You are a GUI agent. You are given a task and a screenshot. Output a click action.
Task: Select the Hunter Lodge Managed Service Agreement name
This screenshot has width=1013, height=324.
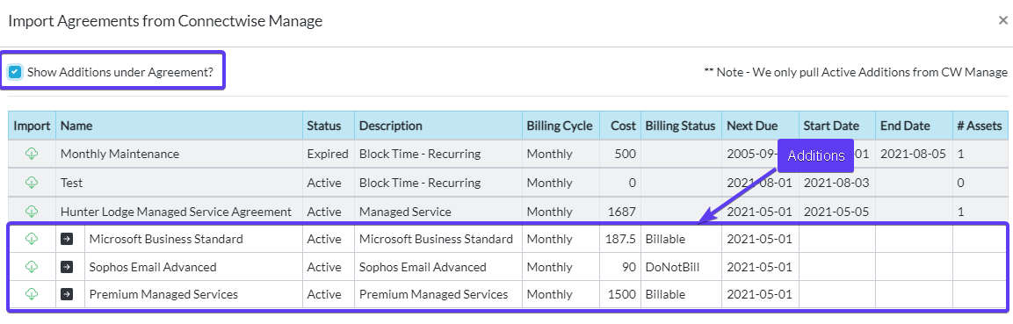[x=176, y=211]
